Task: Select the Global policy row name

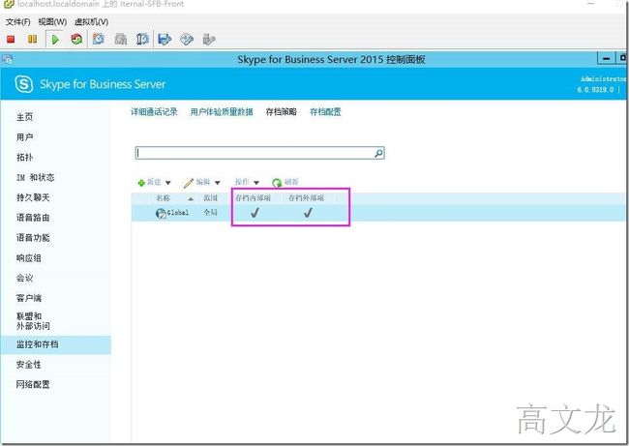Action: tap(178, 213)
